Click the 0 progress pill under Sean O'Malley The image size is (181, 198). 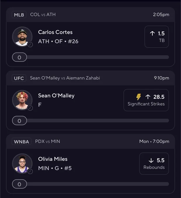[20, 121]
